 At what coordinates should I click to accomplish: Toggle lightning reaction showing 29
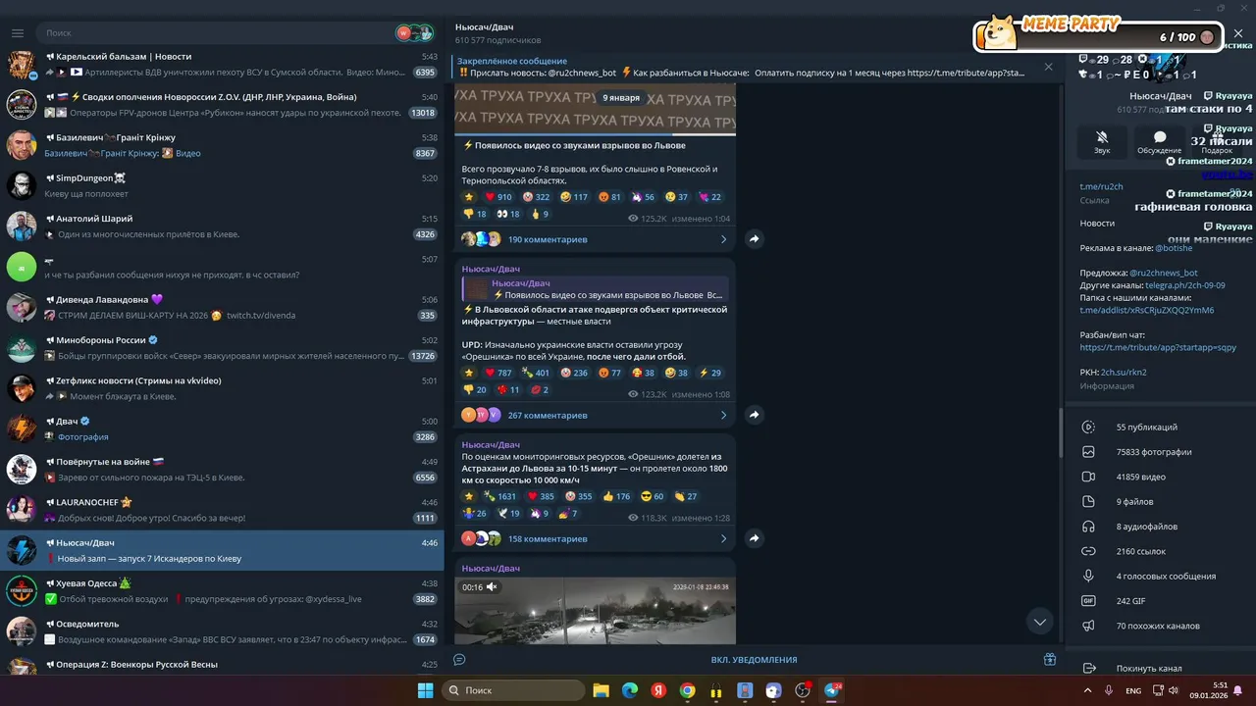709,373
